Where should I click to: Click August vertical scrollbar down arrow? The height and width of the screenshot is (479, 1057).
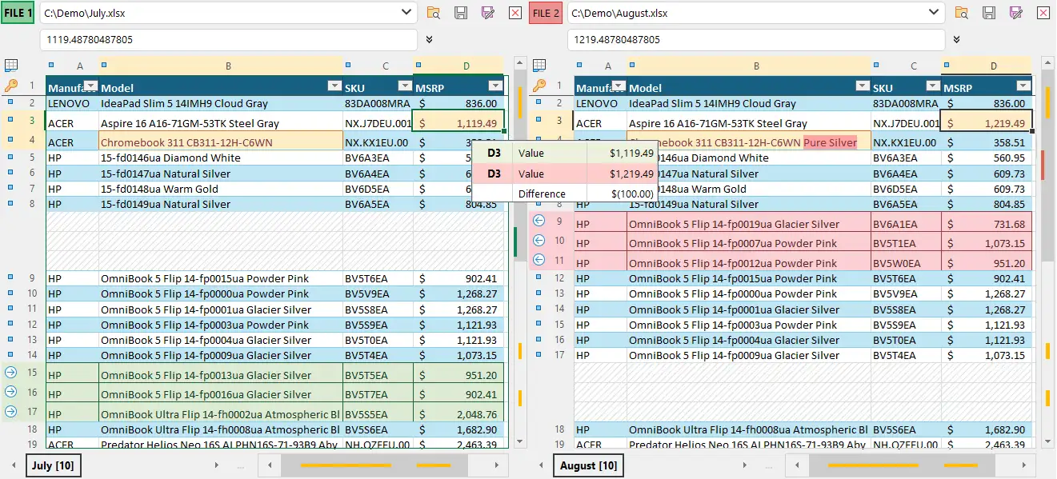pyautogui.click(x=1047, y=441)
